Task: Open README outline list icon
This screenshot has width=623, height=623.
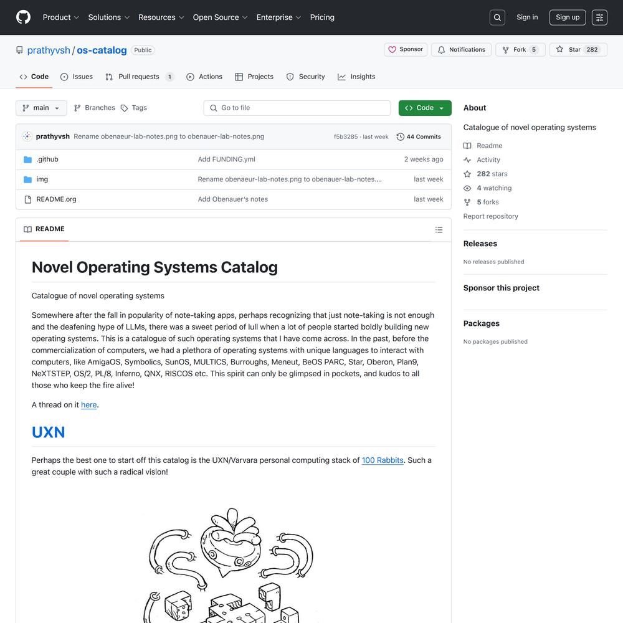Action: pyautogui.click(x=439, y=230)
